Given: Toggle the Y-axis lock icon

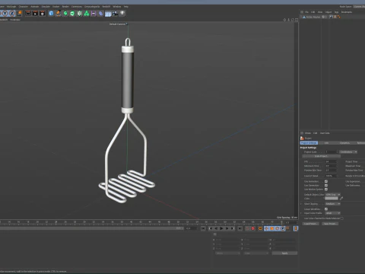Looking at the screenshot, I should pyautogui.click(x=5, y=14).
